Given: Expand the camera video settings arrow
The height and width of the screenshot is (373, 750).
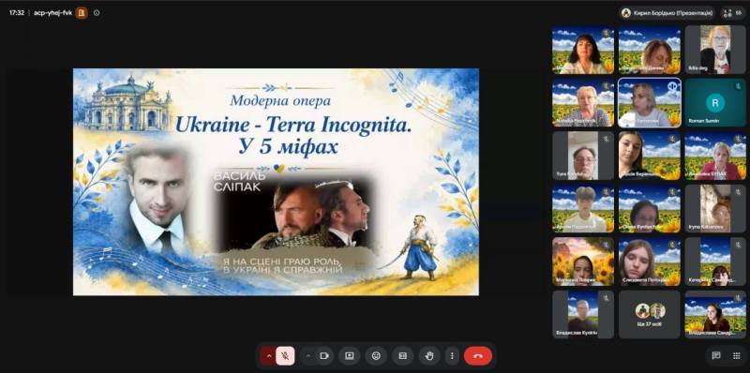Looking at the screenshot, I should pos(308,356).
